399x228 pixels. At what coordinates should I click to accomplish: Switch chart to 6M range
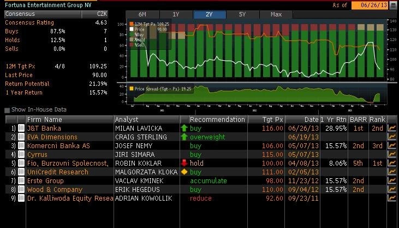142,15
